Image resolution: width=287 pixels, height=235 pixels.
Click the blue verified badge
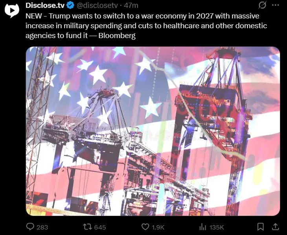(x=70, y=5)
